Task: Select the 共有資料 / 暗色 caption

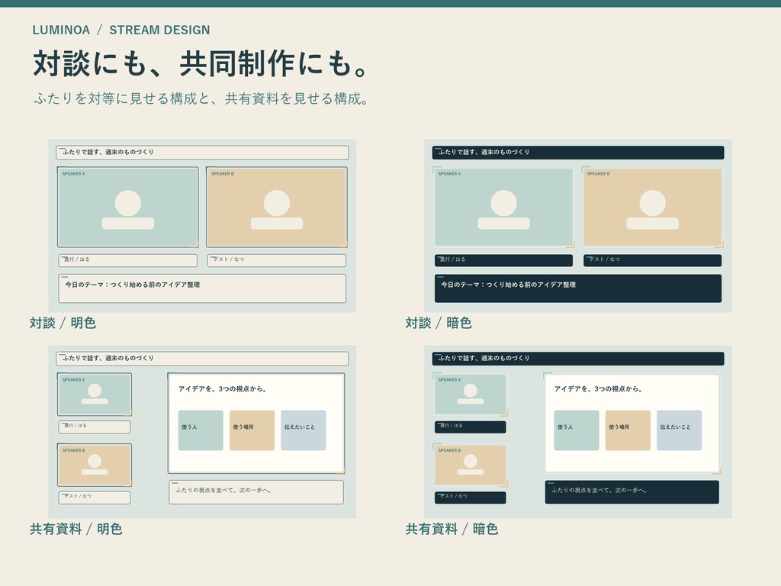Action: [x=452, y=529]
